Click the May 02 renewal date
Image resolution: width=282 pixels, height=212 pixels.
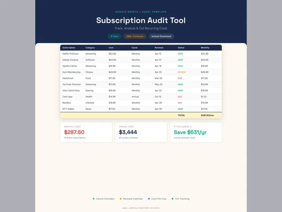coord(159,84)
